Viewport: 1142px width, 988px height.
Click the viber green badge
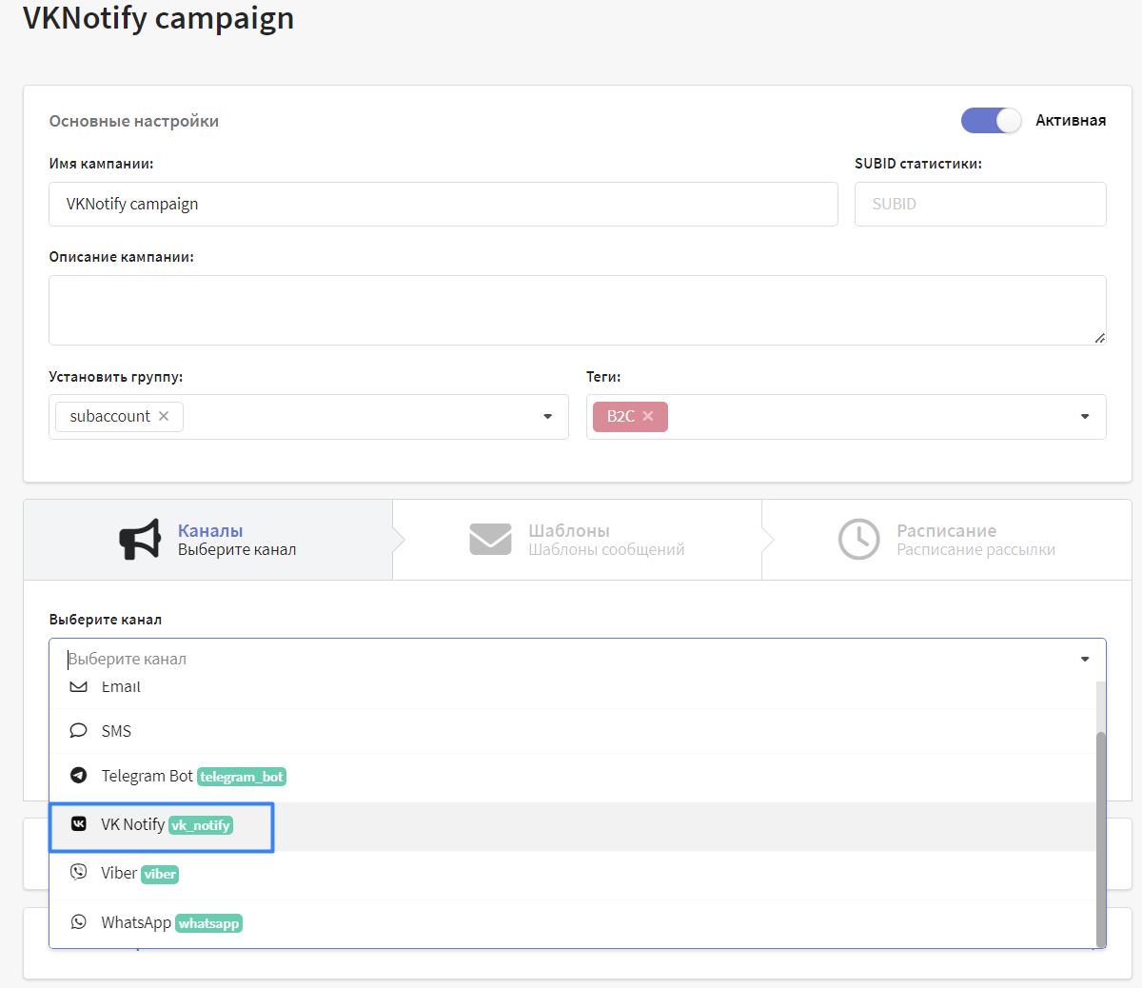[160, 874]
